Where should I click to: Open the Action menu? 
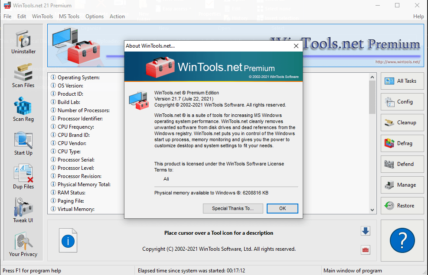click(x=117, y=16)
